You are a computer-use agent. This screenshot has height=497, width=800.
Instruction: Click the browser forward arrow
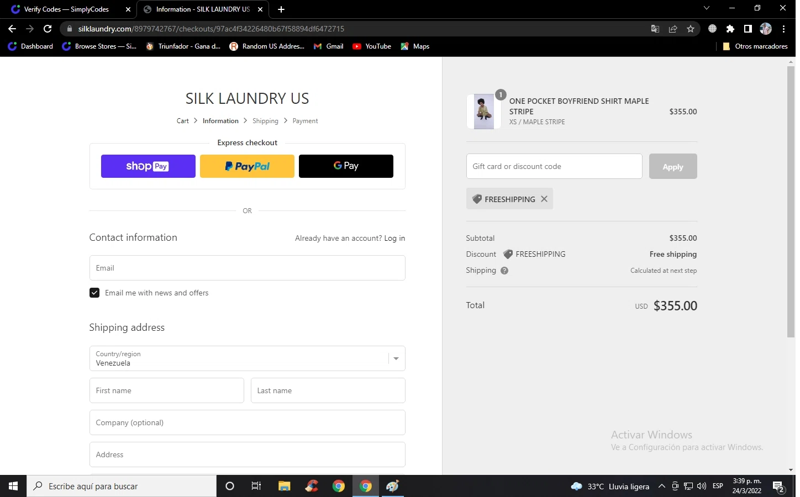[30, 29]
